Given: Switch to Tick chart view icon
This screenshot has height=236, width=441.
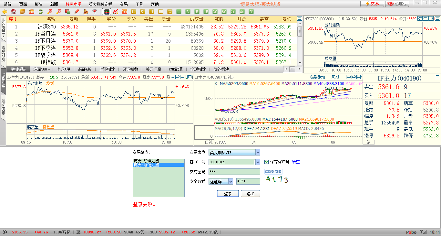Looking at the screenshot, I should [x=124, y=12].
